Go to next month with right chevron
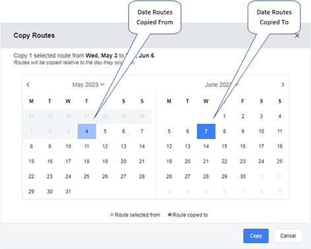Screen dimensions: 311x249 [x=283, y=84]
